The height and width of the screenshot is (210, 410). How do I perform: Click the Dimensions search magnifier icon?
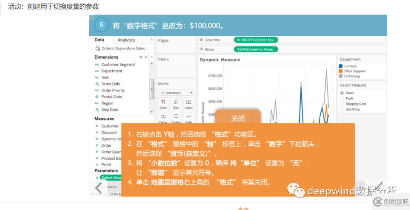tap(145, 57)
